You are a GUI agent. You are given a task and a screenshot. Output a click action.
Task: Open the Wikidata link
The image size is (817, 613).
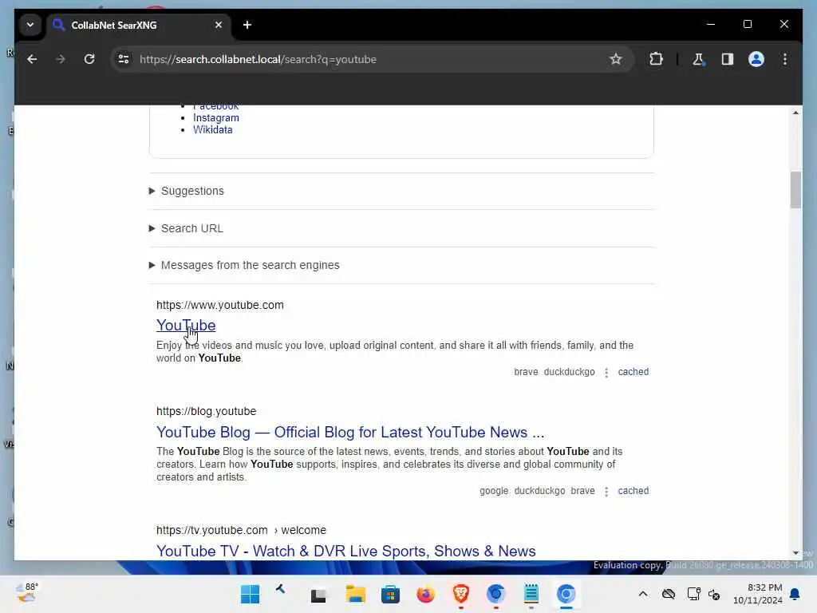(212, 130)
